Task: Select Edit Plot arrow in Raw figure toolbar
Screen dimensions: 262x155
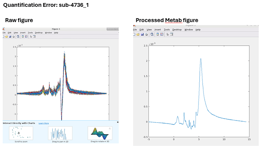Action: [31, 37]
